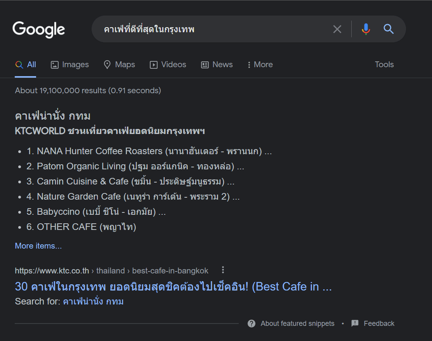Click the About 19,100,000 results text
The image size is (432, 341).
click(88, 91)
